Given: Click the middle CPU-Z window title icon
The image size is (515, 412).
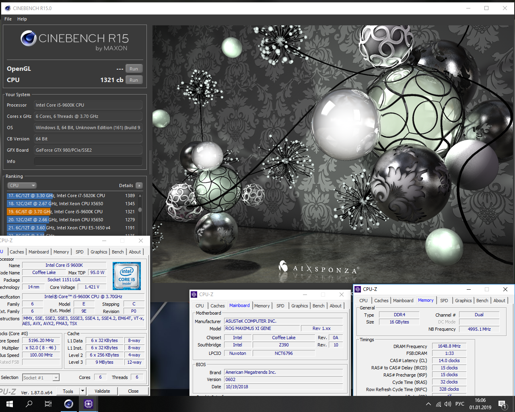Looking at the screenshot, I should click(x=194, y=295).
